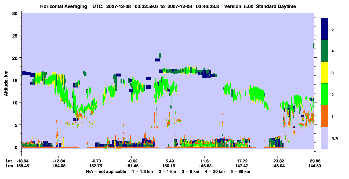Click longitude value '144.53'

pos(314,166)
